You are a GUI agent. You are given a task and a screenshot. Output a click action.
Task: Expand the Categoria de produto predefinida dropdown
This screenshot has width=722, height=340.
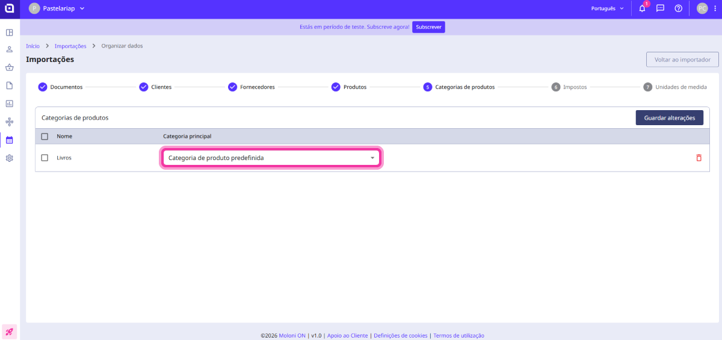(x=271, y=158)
